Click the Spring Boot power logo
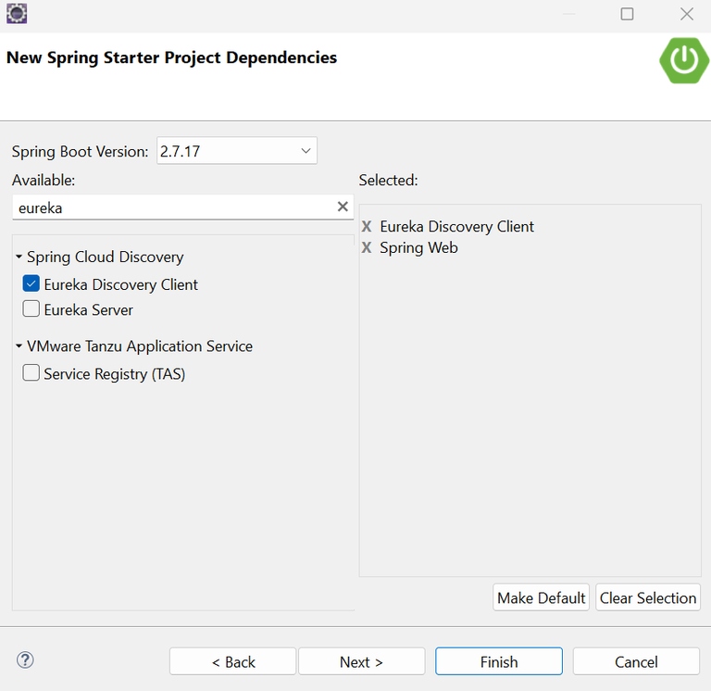 [x=684, y=60]
